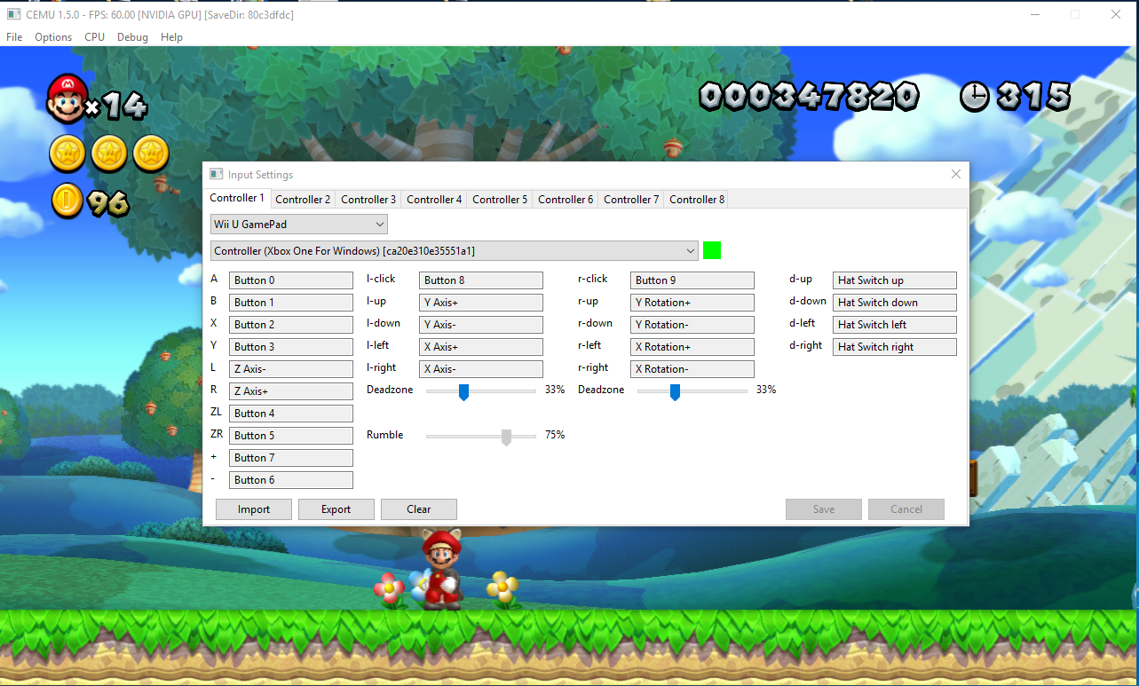Click the A button mapping field
The image size is (1139, 686).
tap(291, 280)
